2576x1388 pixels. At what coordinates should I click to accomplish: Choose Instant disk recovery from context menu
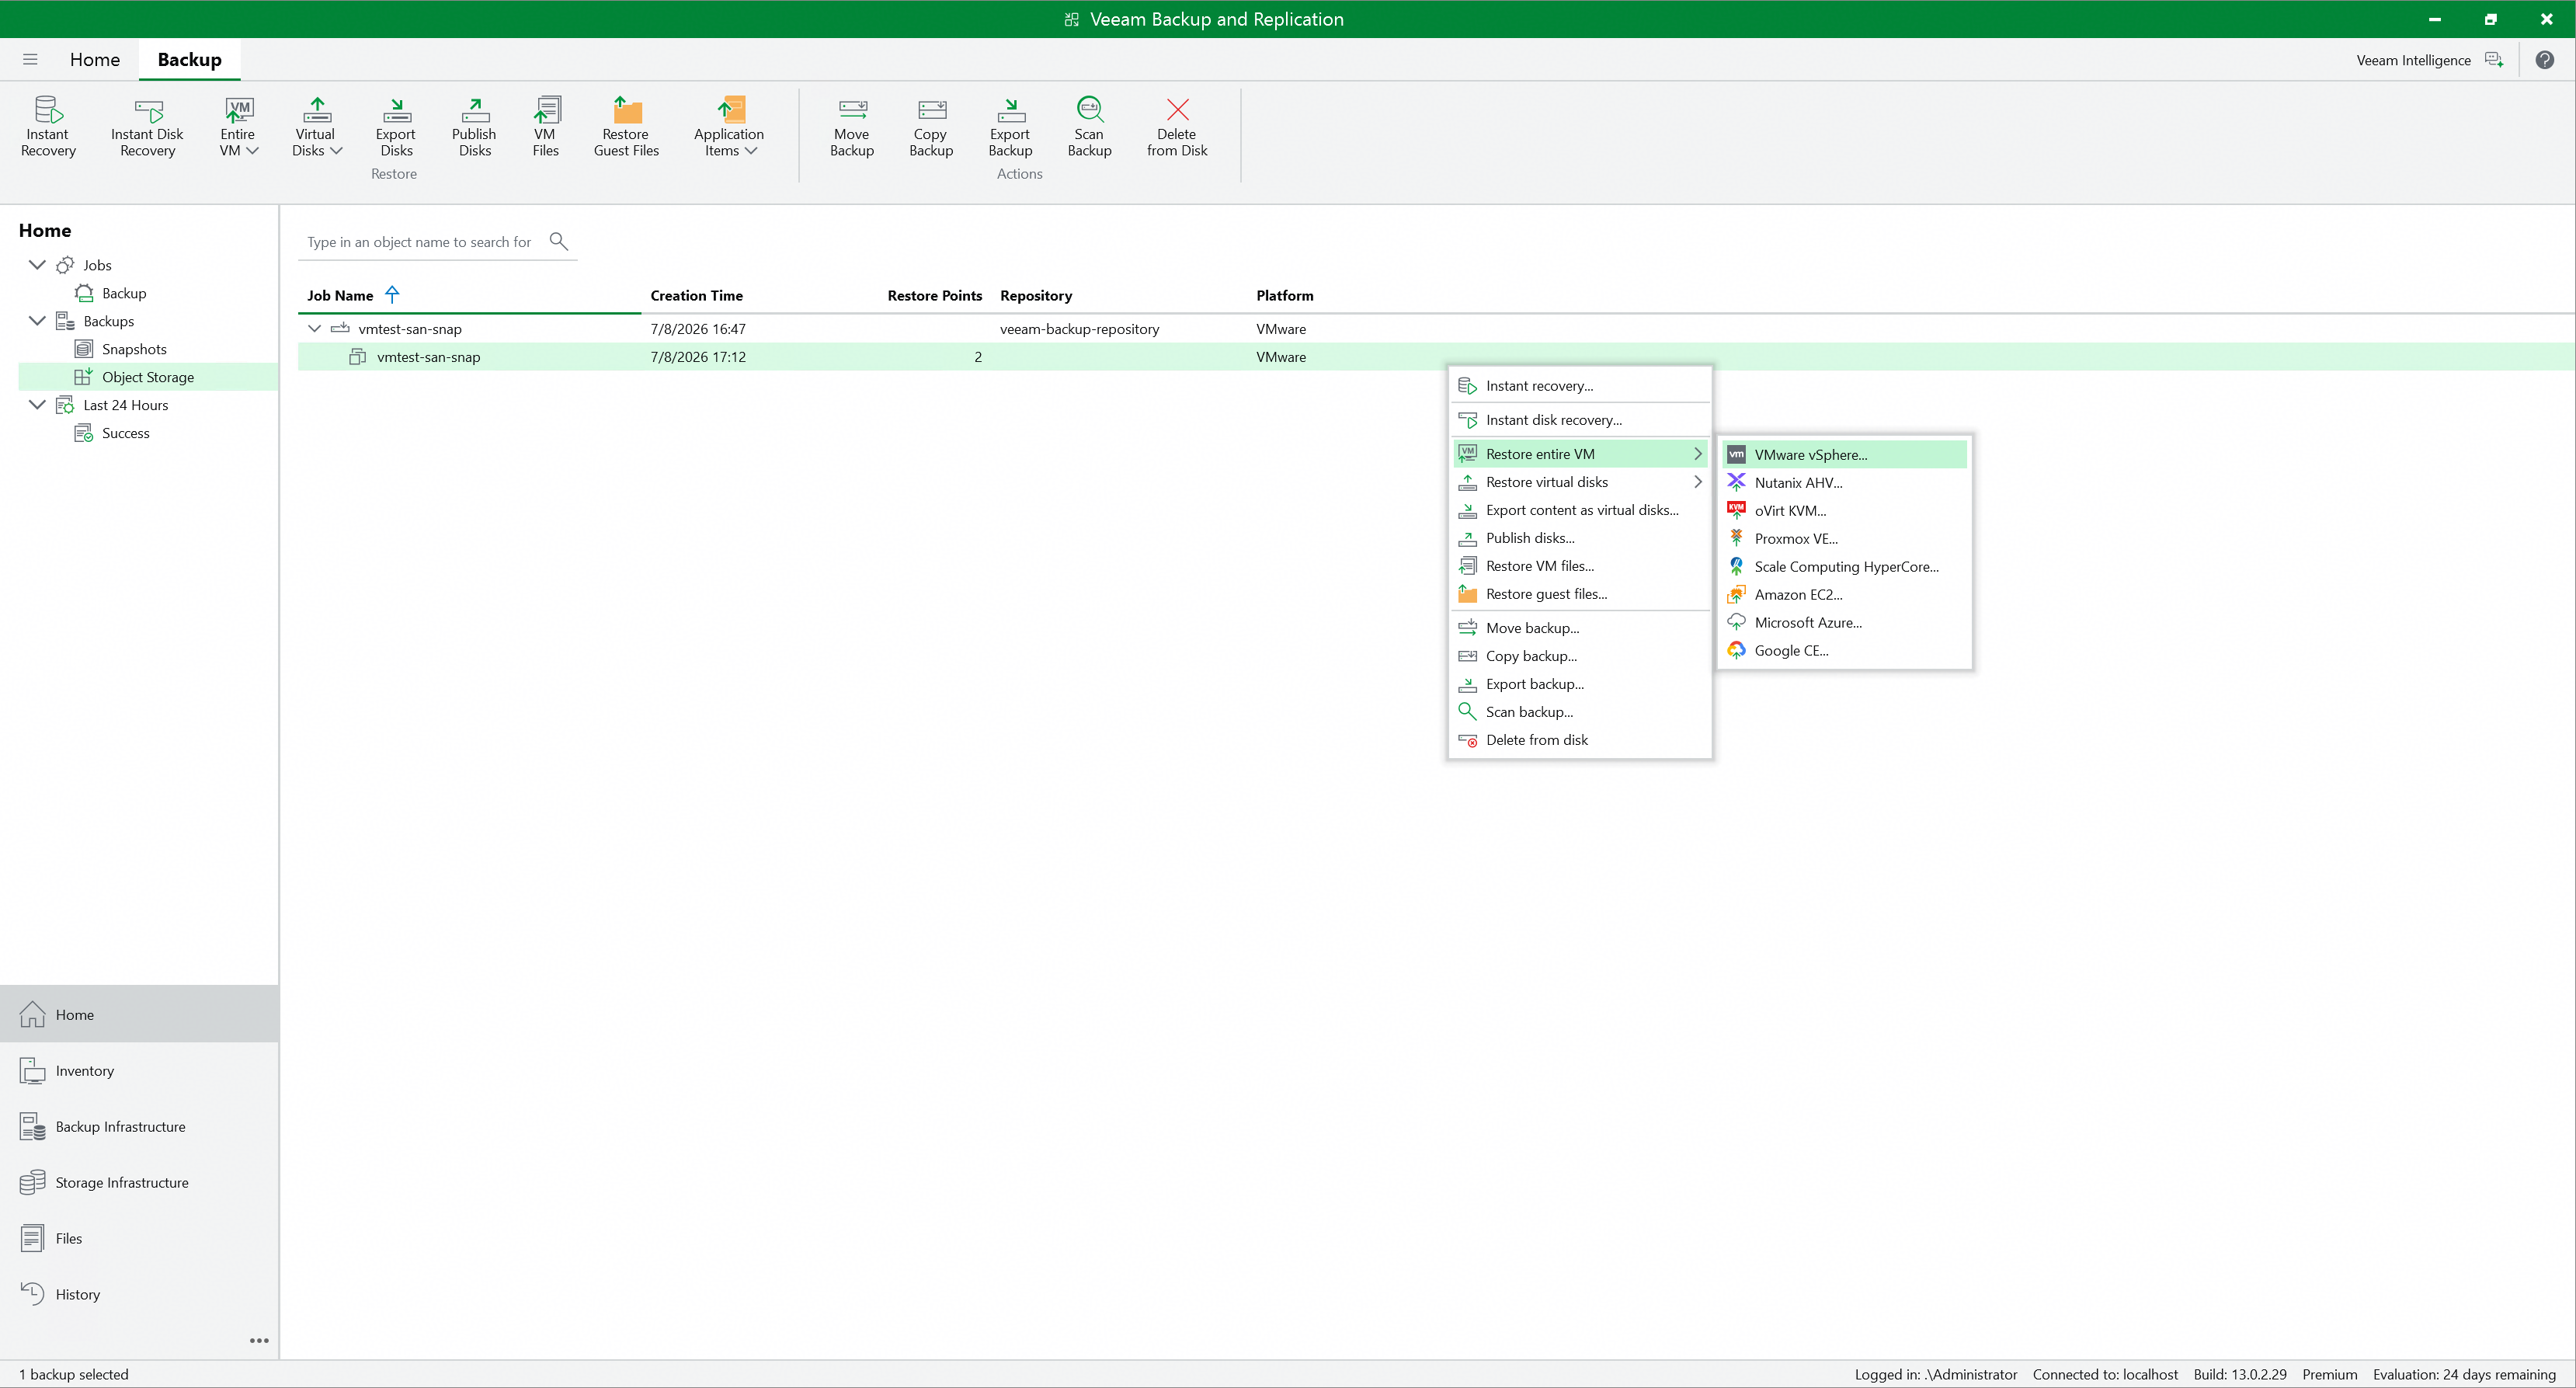[x=1580, y=420]
